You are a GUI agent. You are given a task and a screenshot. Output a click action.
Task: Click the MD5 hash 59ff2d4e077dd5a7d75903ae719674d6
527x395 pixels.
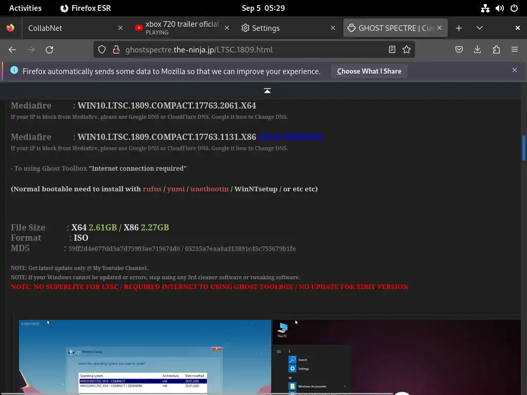point(125,248)
